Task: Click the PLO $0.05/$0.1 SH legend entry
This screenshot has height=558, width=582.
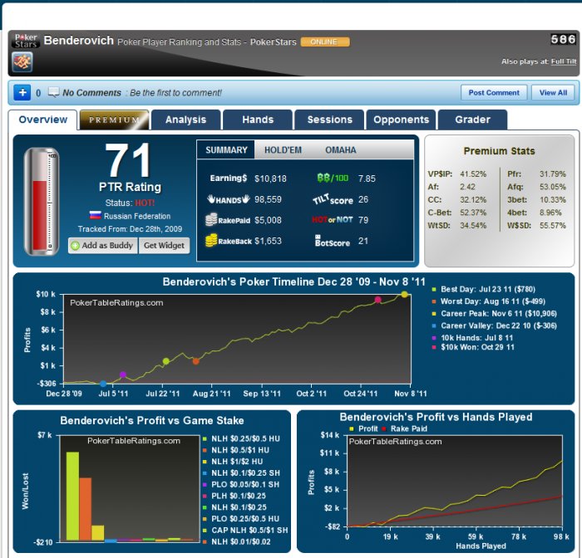Action: click(245, 485)
